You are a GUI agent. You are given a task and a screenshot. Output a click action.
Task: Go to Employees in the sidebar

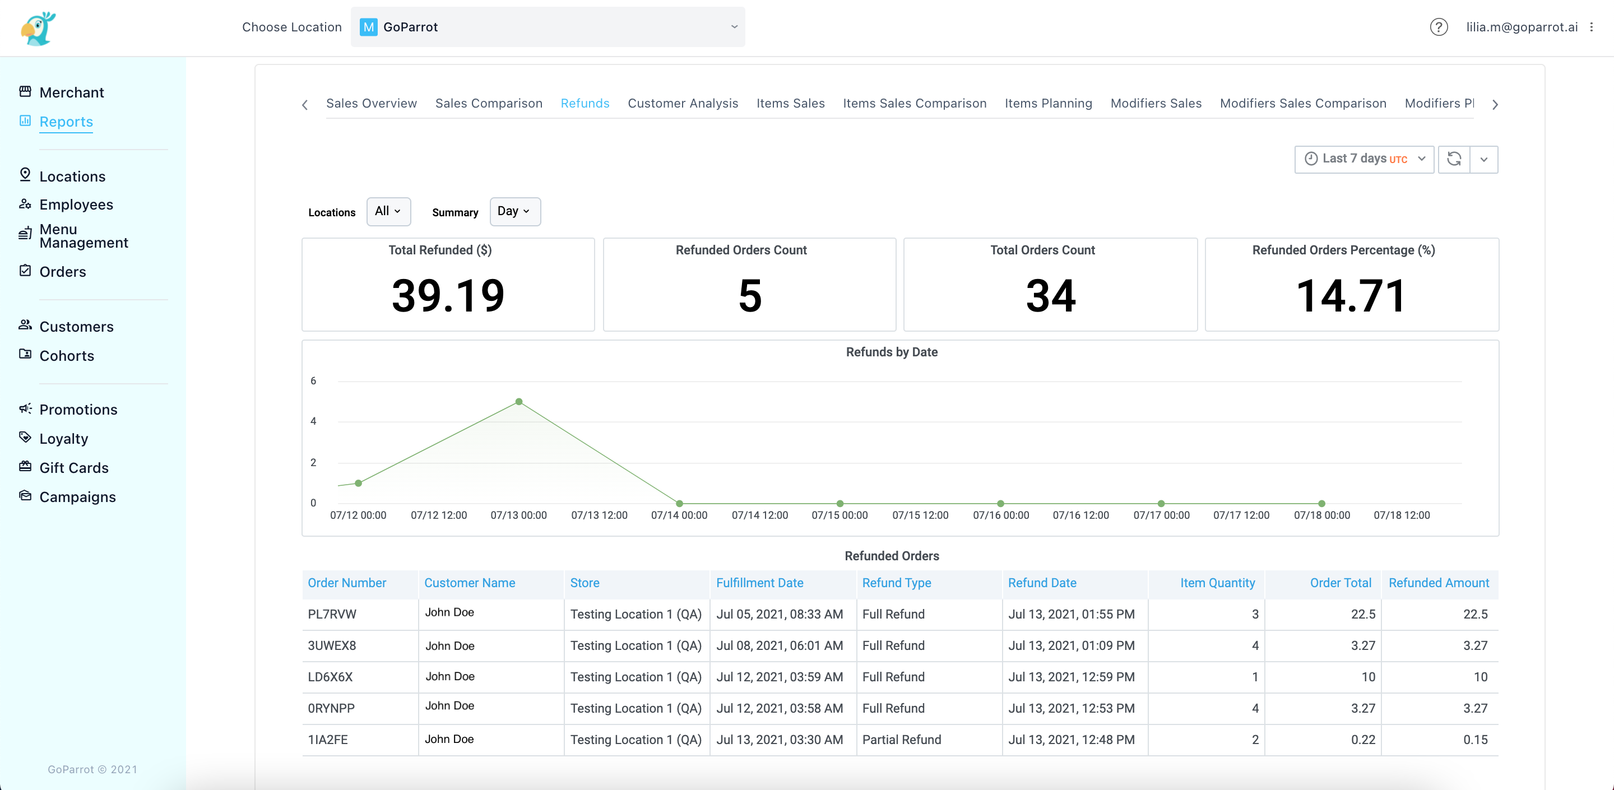tap(76, 205)
